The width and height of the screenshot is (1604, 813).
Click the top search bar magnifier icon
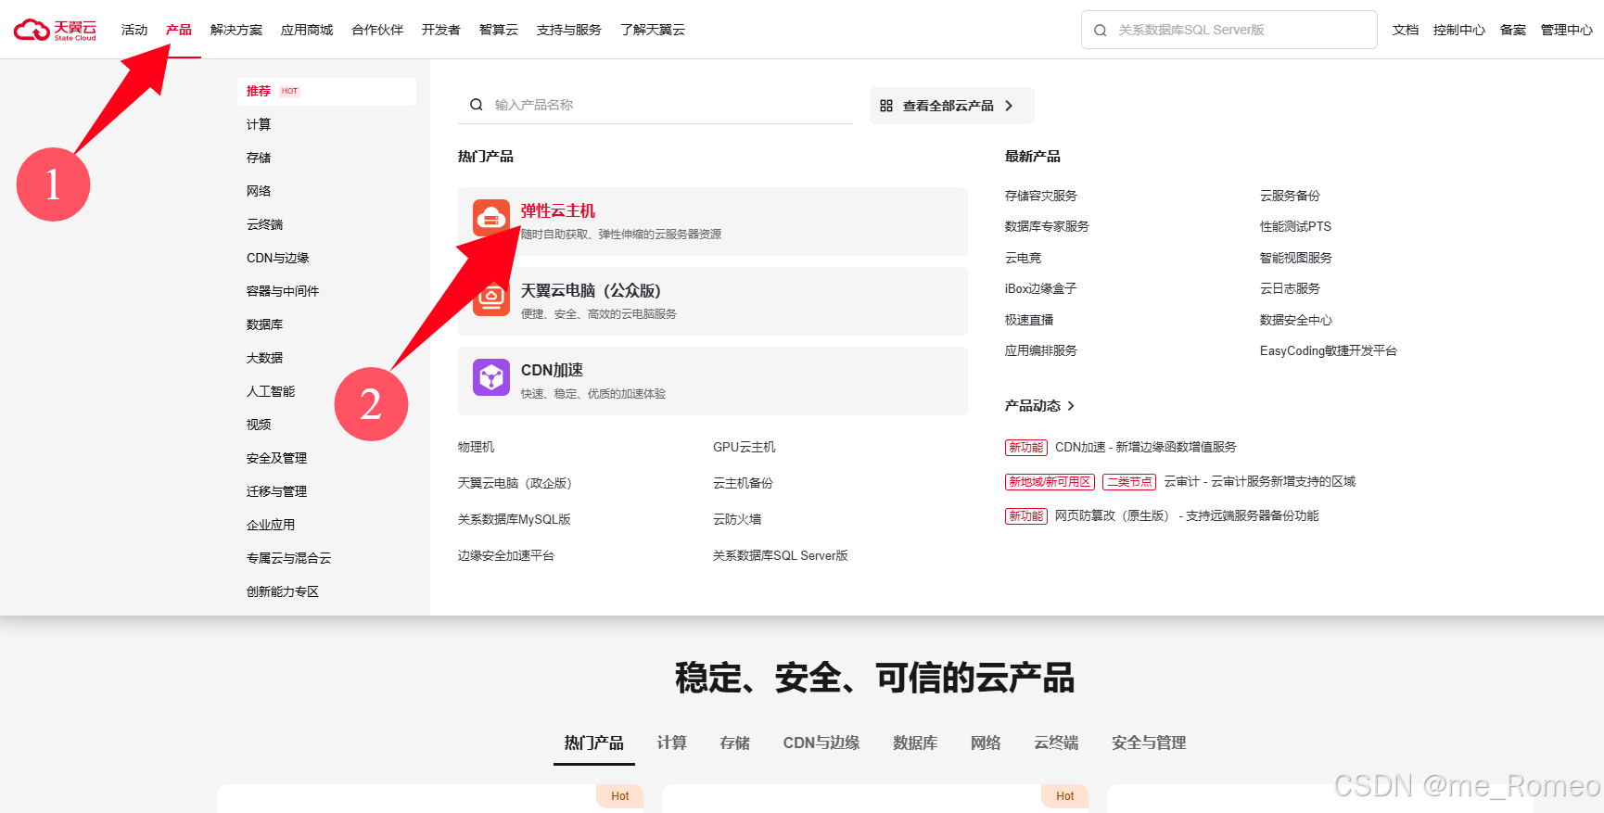pos(1101,30)
